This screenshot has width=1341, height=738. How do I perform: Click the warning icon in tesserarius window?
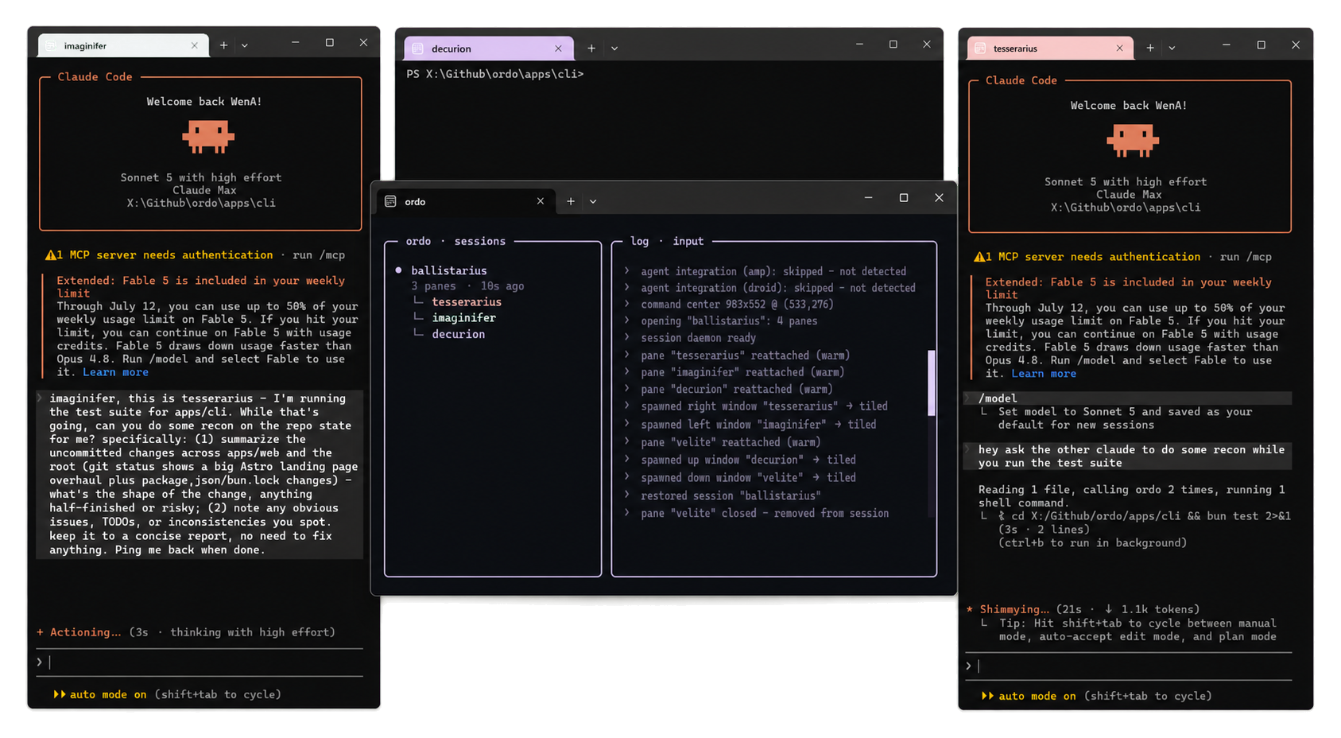point(979,257)
